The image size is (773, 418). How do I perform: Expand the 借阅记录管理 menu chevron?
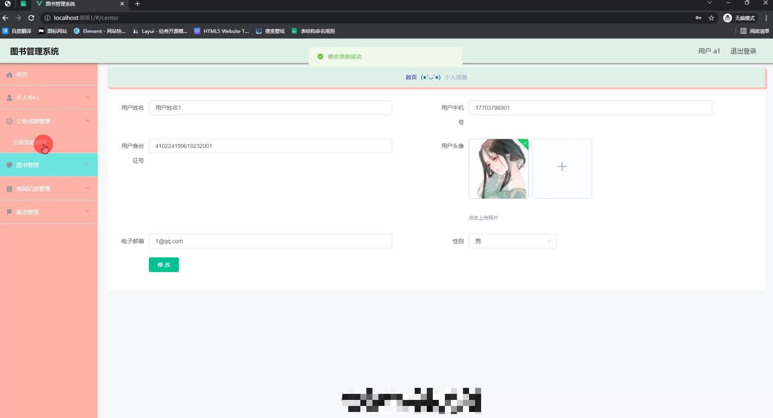[87, 188]
